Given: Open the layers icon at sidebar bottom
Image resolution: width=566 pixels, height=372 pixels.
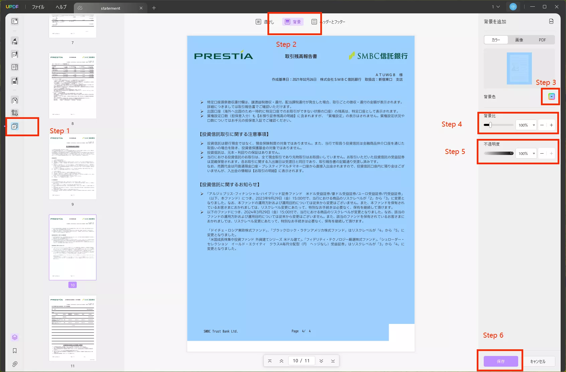Looking at the screenshot, I should click(15, 337).
